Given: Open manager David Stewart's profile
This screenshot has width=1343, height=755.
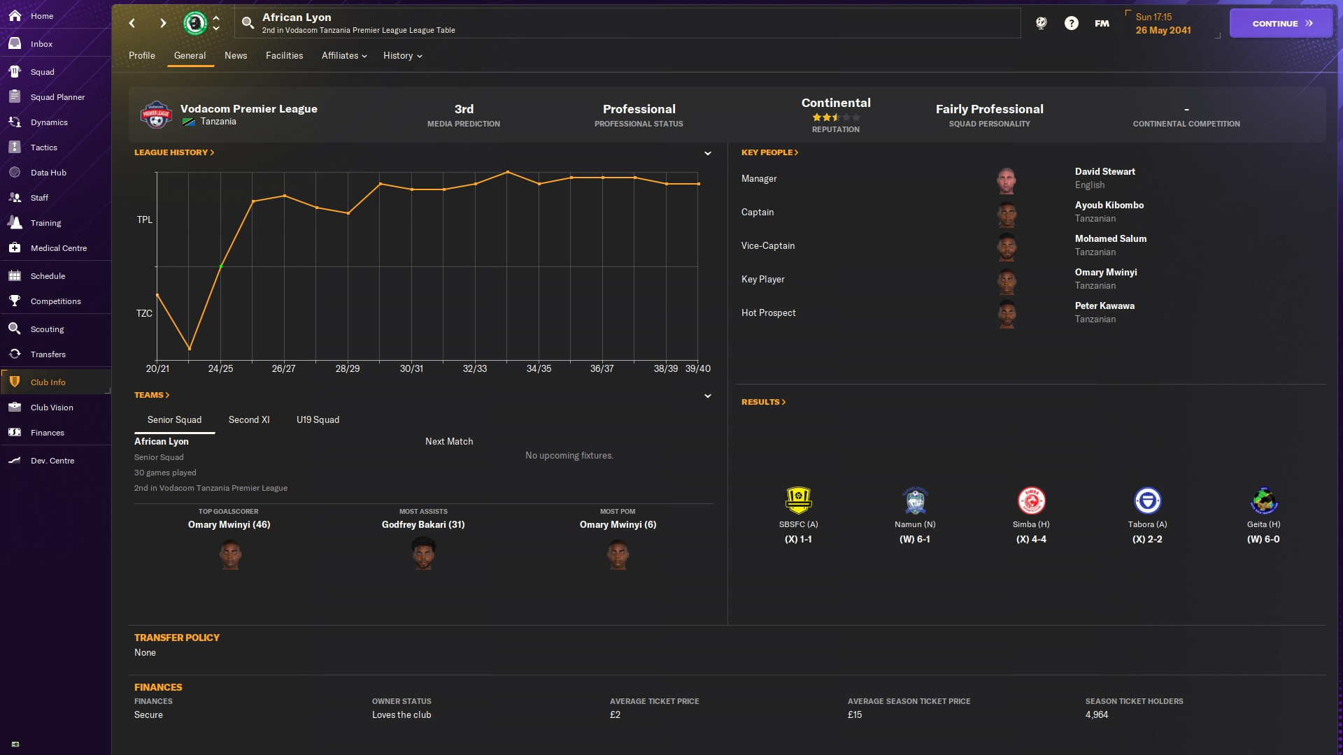Looking at the screenshot, I should [1104, 171].
